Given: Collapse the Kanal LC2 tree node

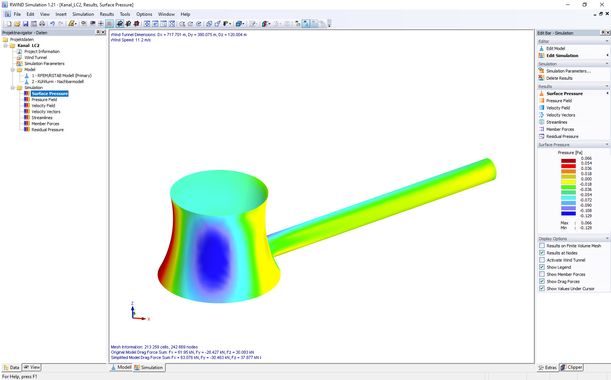Looking at the screenshot, I should tap(6, 45).
